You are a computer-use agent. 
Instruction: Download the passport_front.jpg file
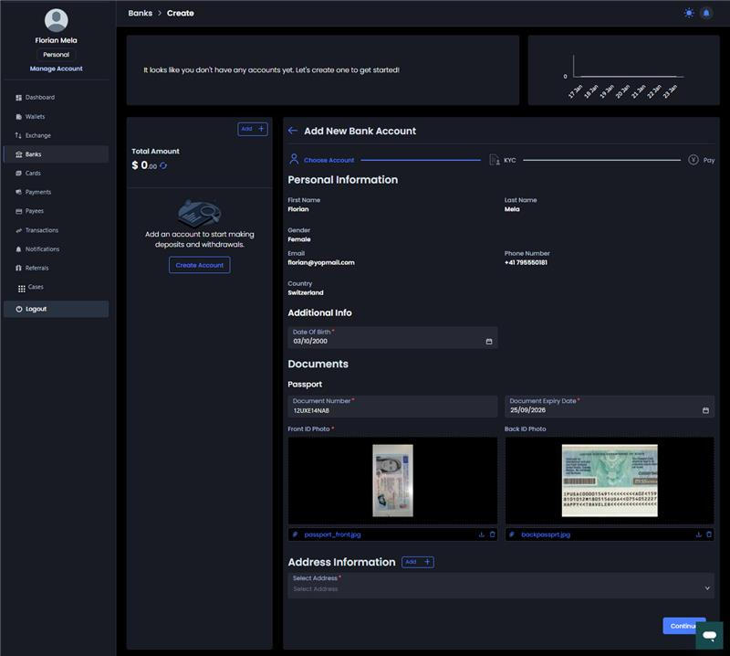[481, 534]
